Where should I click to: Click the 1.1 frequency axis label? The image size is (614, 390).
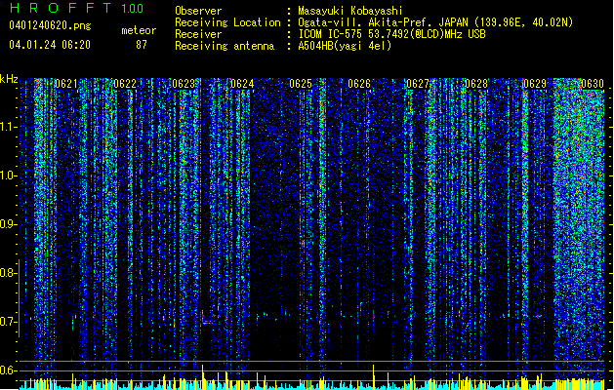point(8,127)
